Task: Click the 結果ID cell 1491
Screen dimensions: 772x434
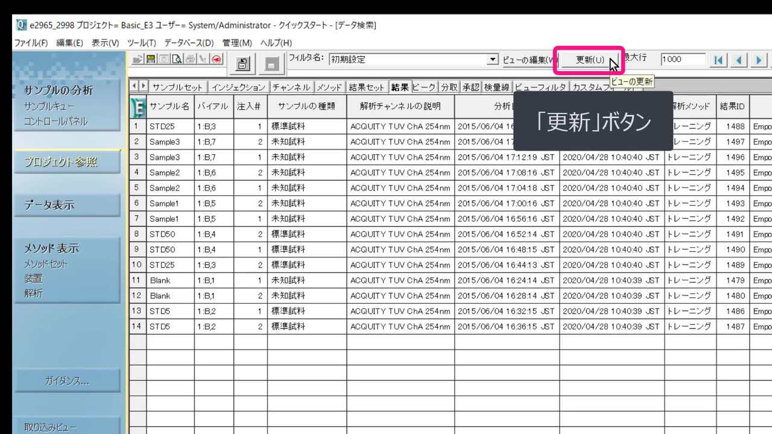Action: coord(733,234)
